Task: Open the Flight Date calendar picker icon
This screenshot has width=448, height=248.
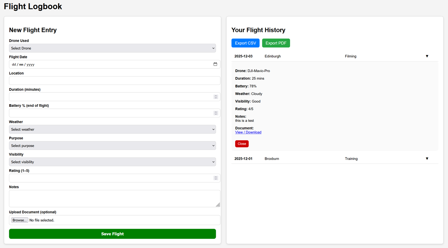Action: coord(215,64)
